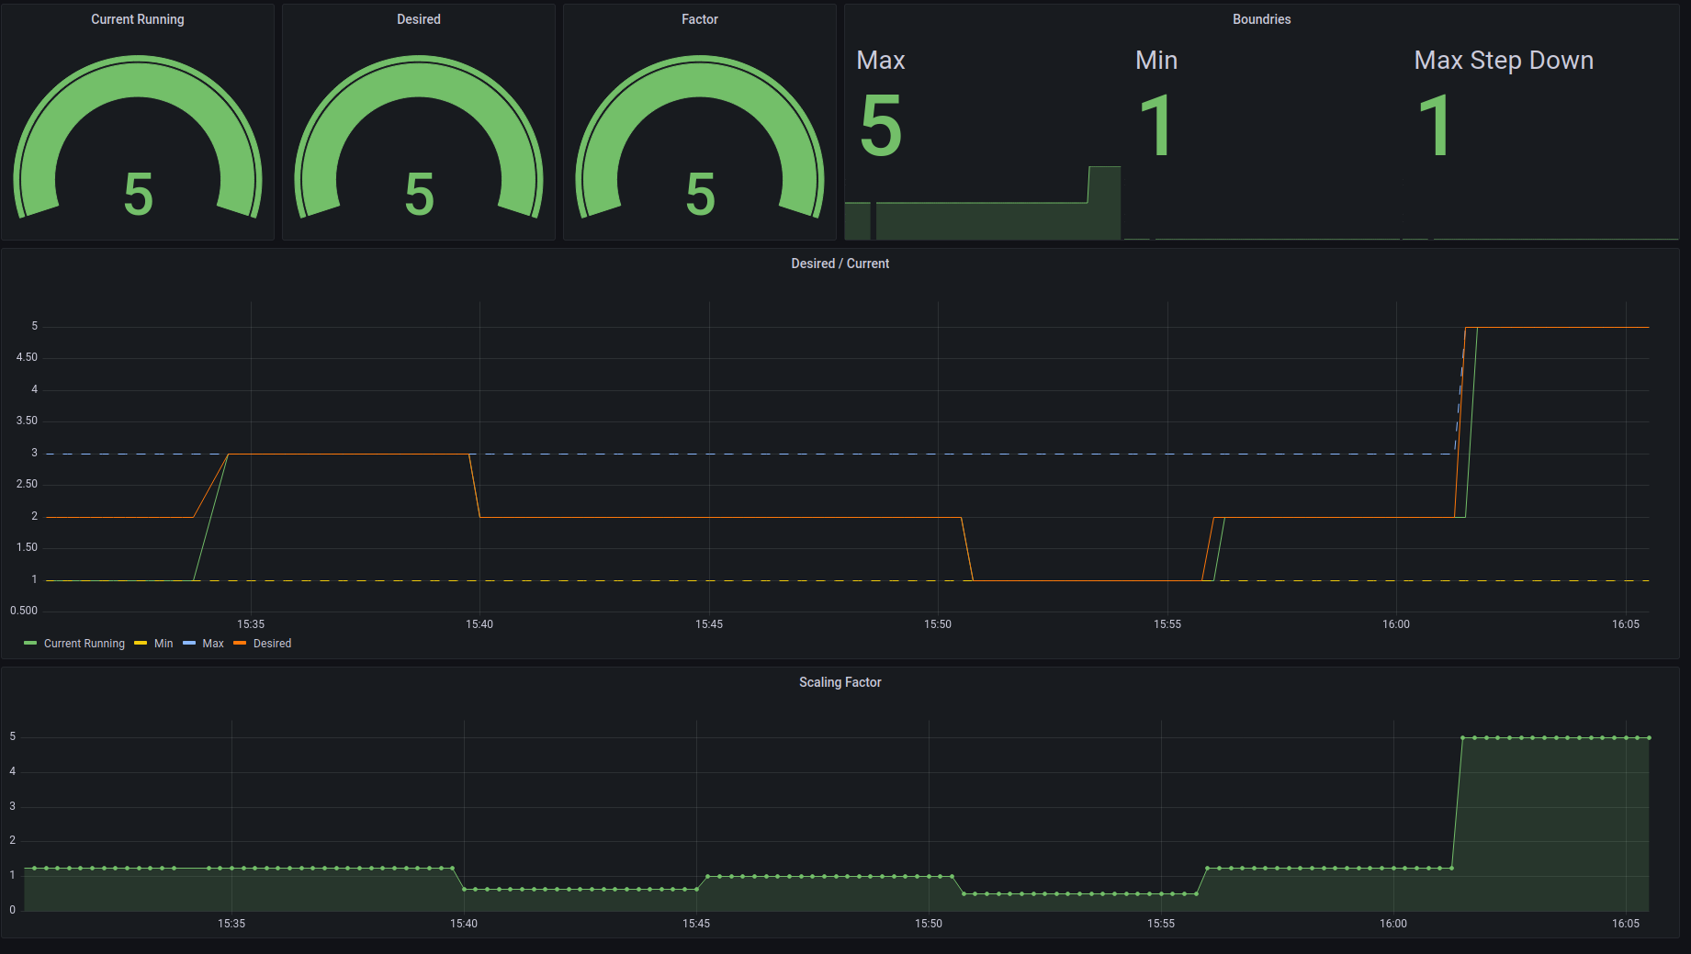Open the Desired panel title menu
This screenshot has width=1691, height=954.
point(419,19)
